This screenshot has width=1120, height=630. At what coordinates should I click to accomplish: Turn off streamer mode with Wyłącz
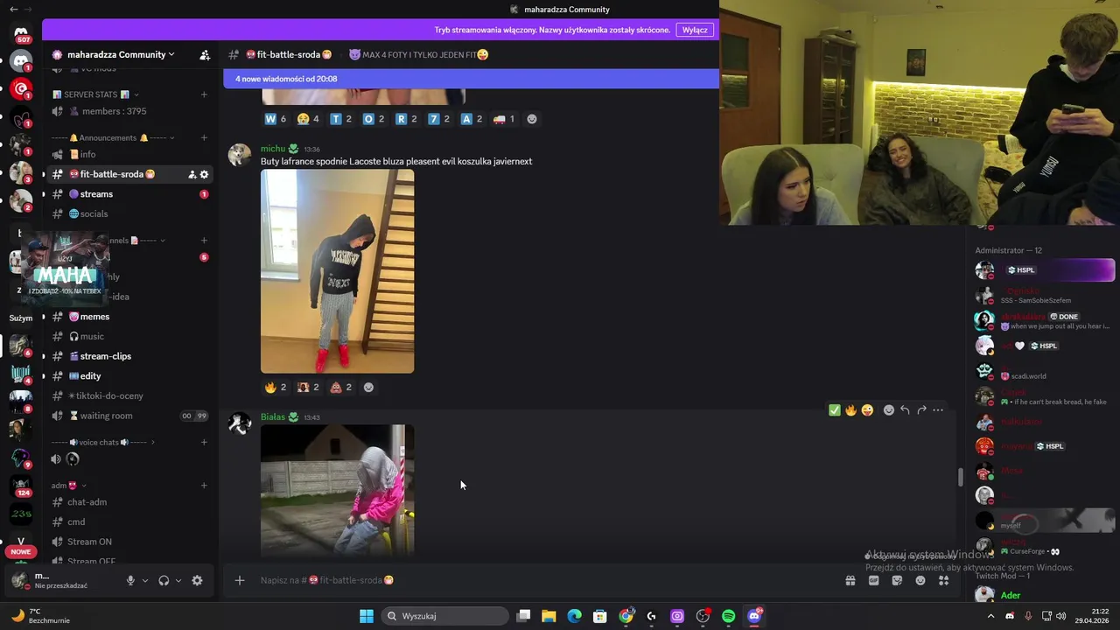coord(695,30)
